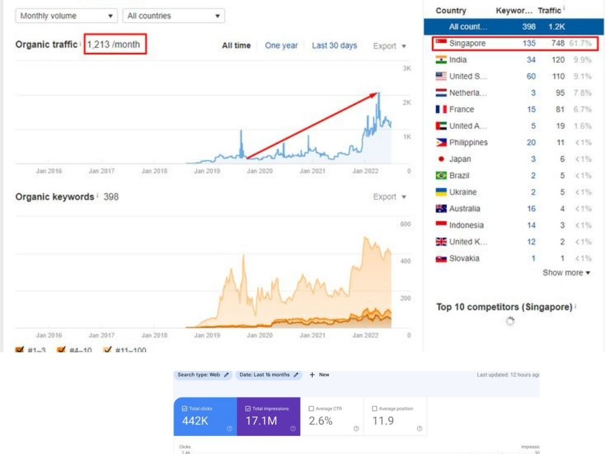Toggle #11–100 keyword positions checkbox
The width and height of the screenshot is (605, 454).
[107, 349]
